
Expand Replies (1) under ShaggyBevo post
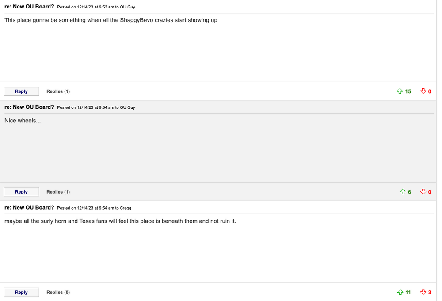(58, 91)
